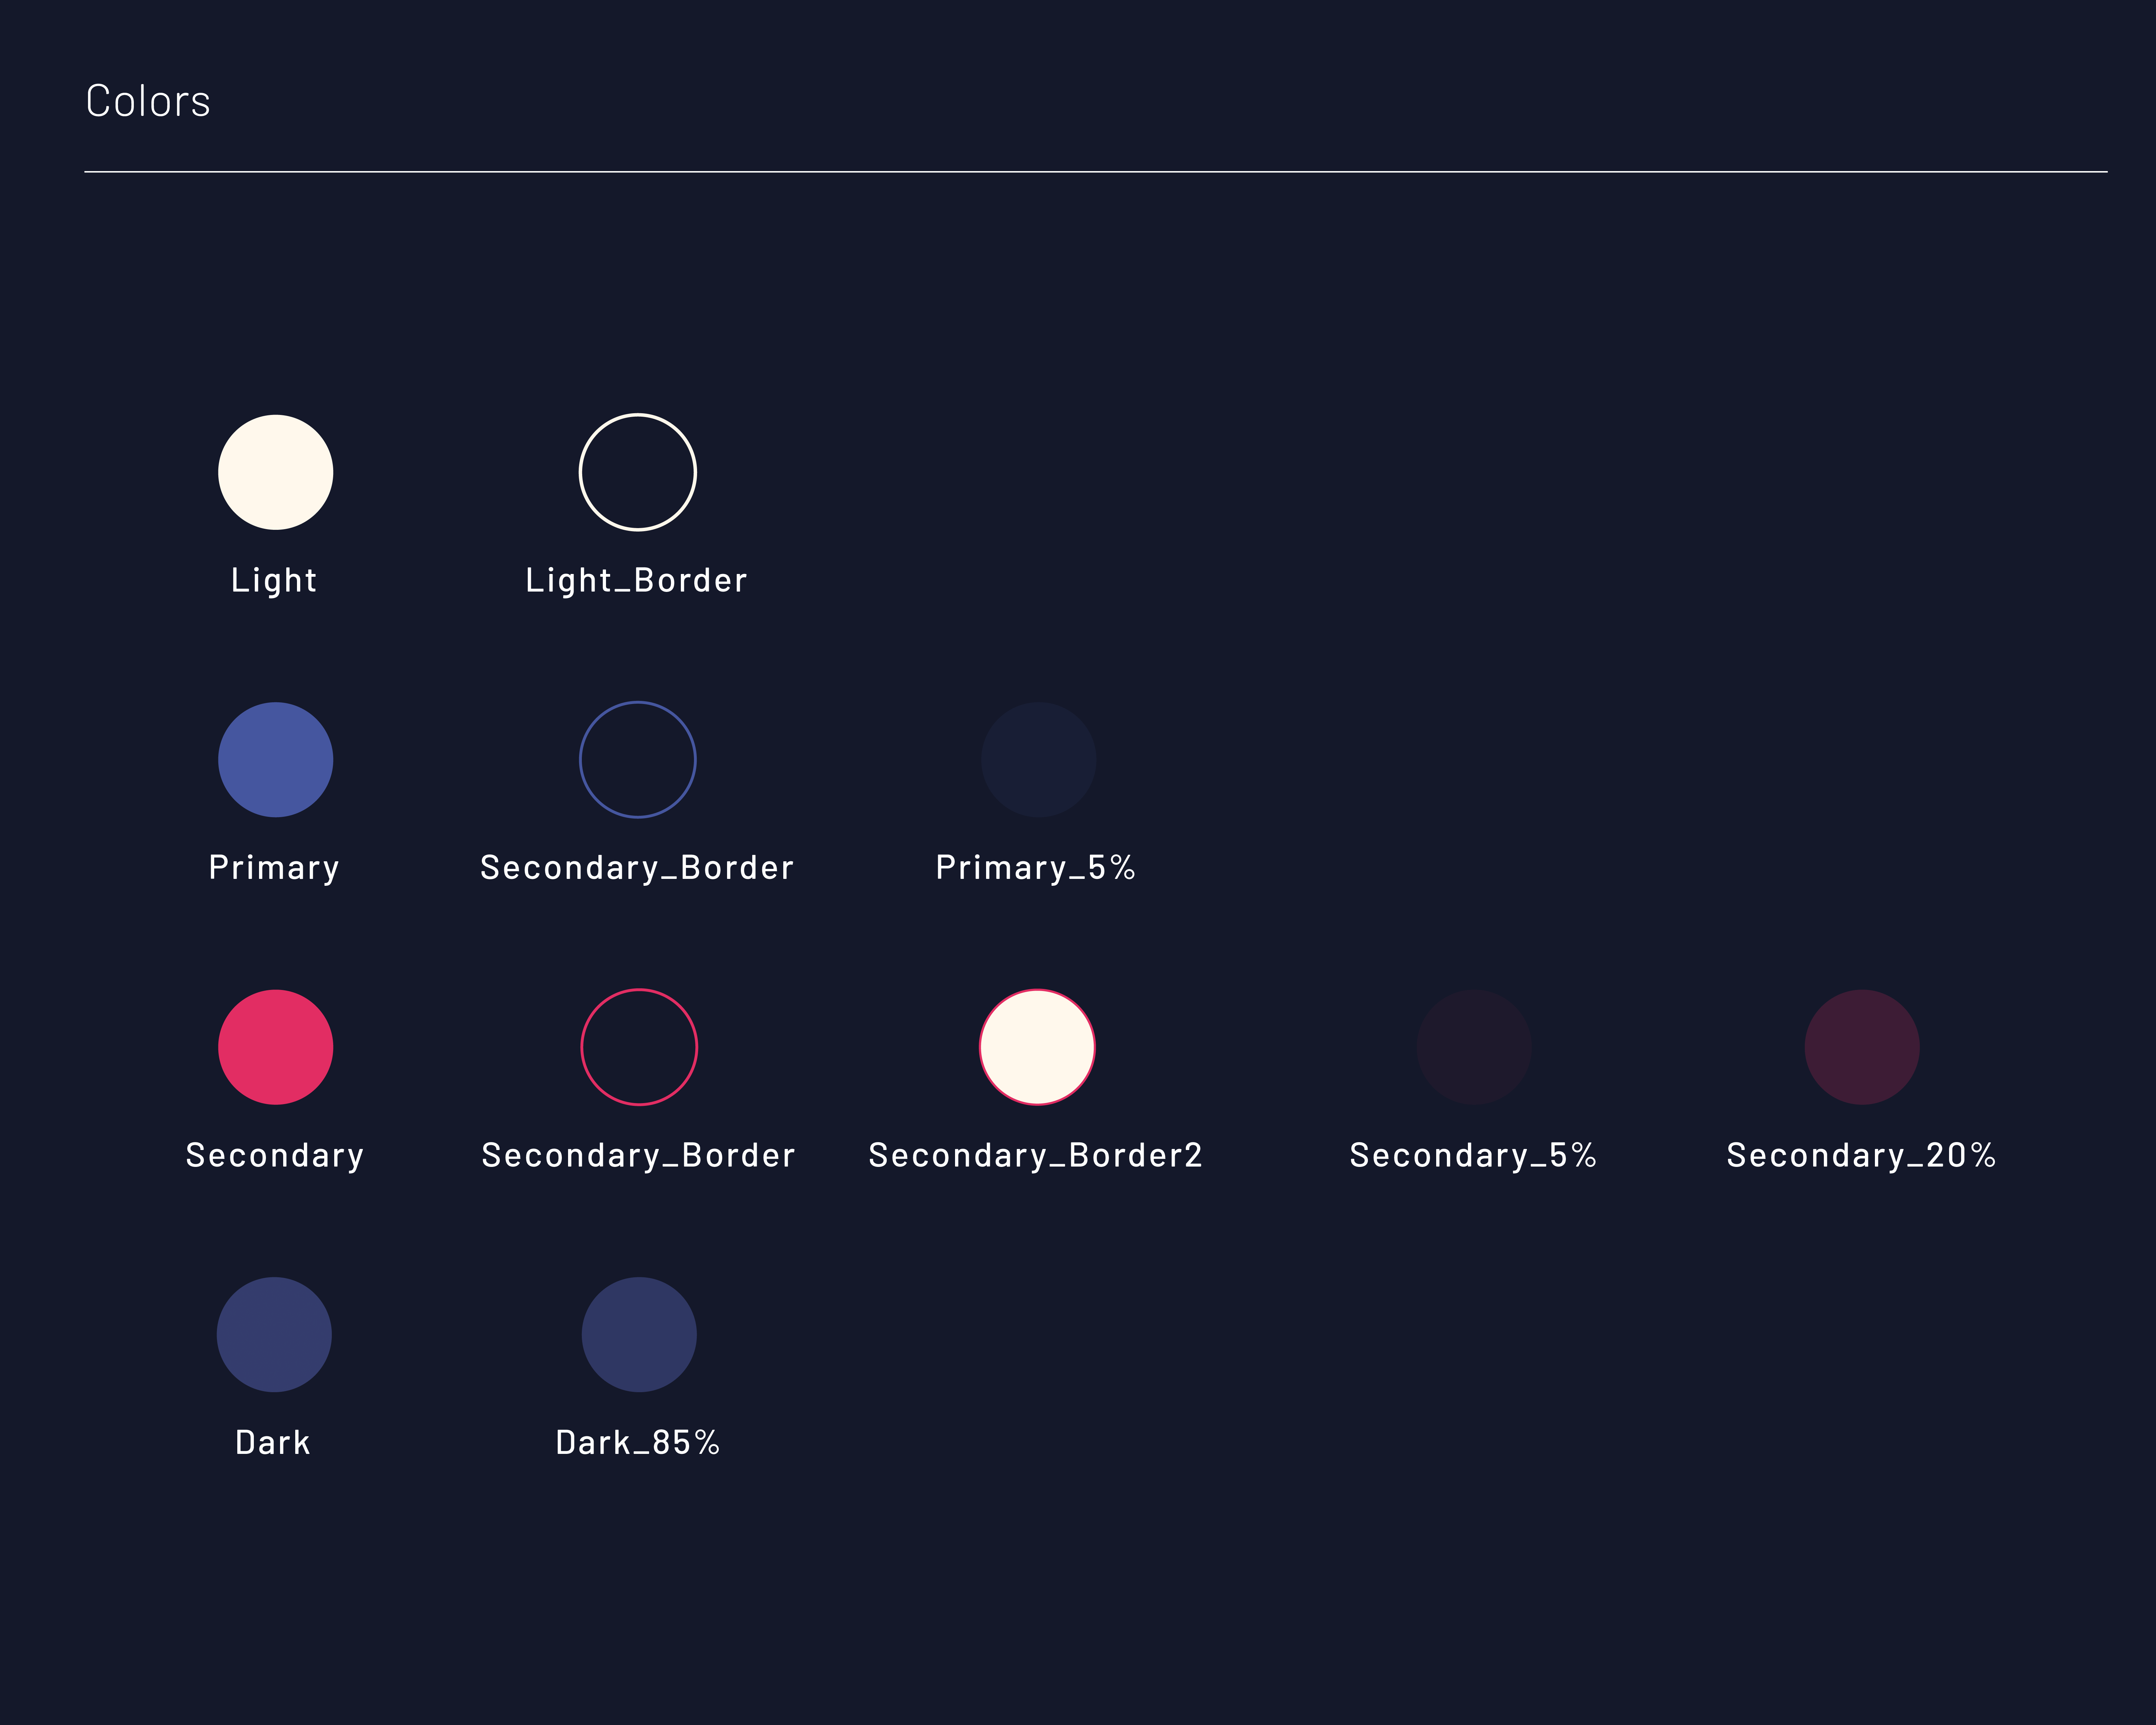Select the Dark navy swatch
This screenshot has height=1725, width=2156.
click(x=274, y=1334)
